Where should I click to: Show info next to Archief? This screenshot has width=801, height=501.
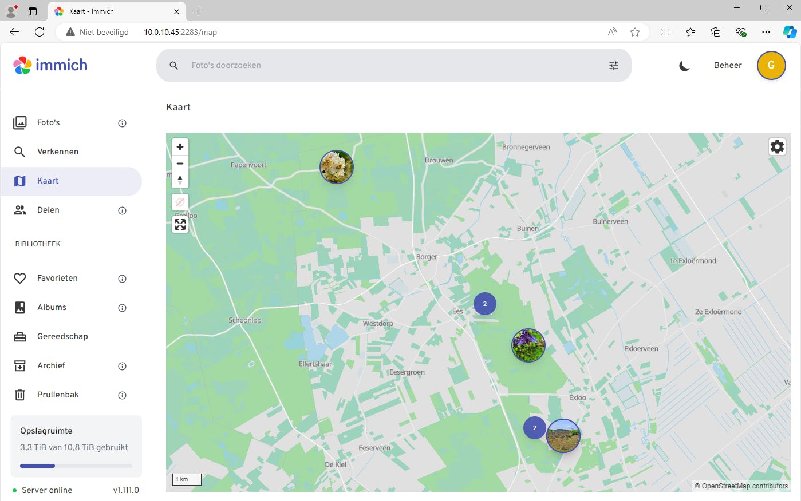(122, 366)
